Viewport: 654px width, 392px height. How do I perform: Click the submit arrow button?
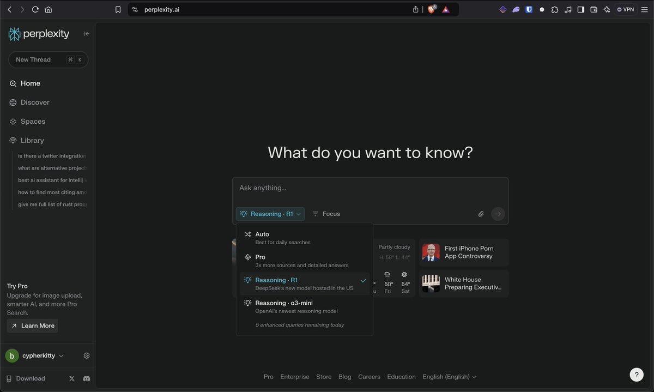point(498,214)
